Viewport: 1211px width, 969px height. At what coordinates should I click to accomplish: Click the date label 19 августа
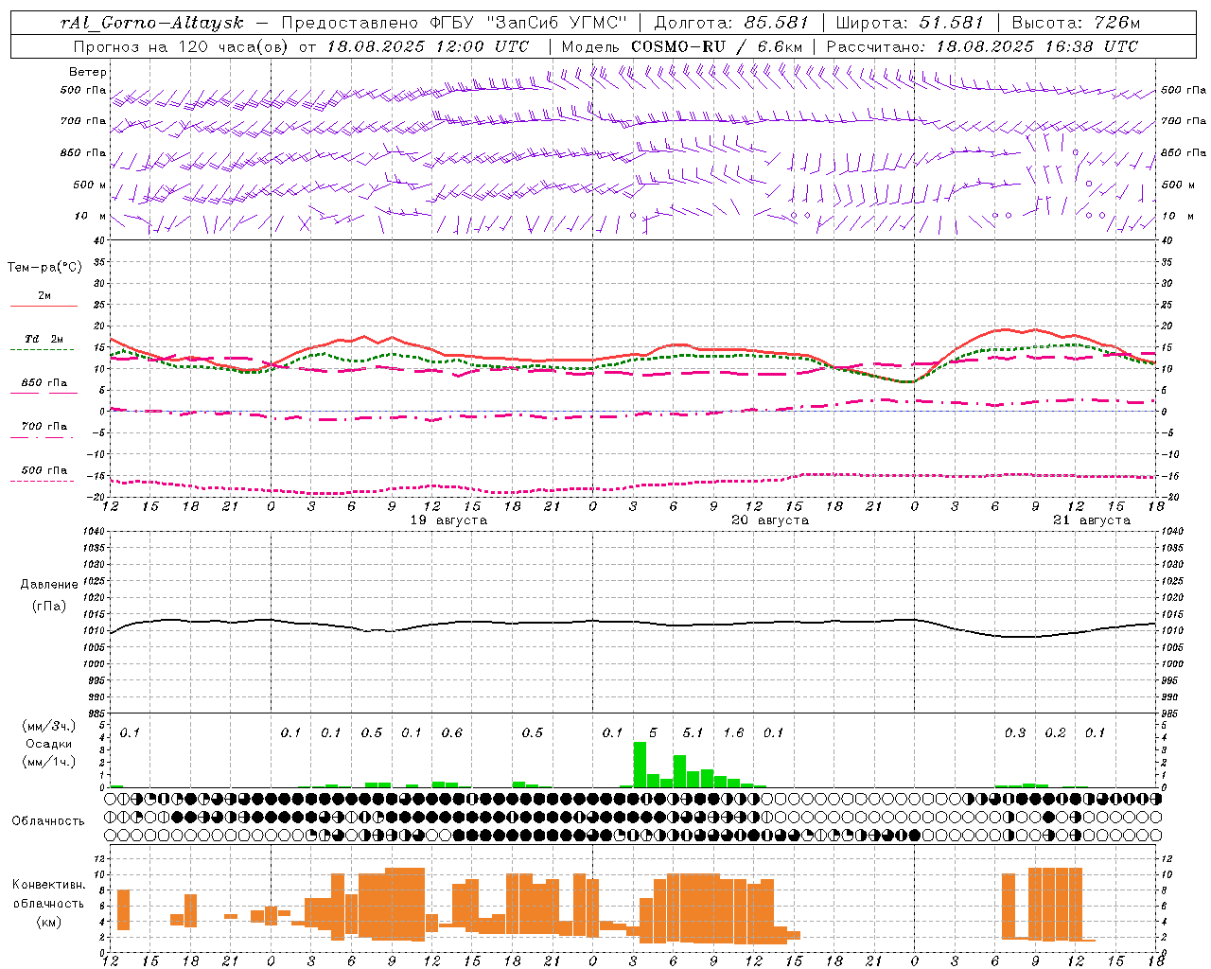[448, 520]
